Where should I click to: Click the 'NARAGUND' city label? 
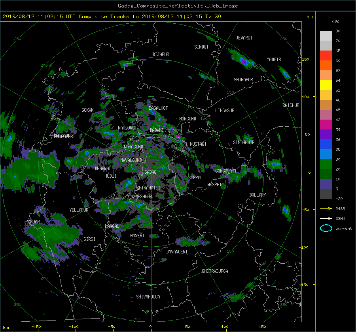click(x=134, y=147)
